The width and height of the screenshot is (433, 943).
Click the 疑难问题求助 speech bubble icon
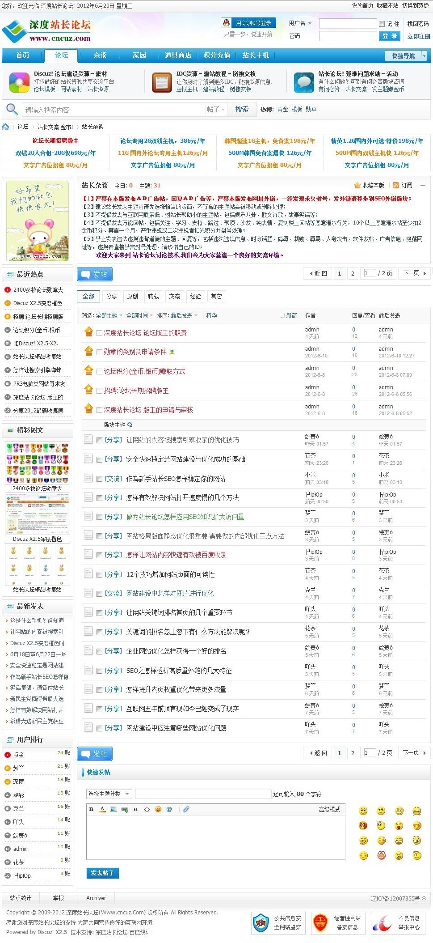[304, 82]
